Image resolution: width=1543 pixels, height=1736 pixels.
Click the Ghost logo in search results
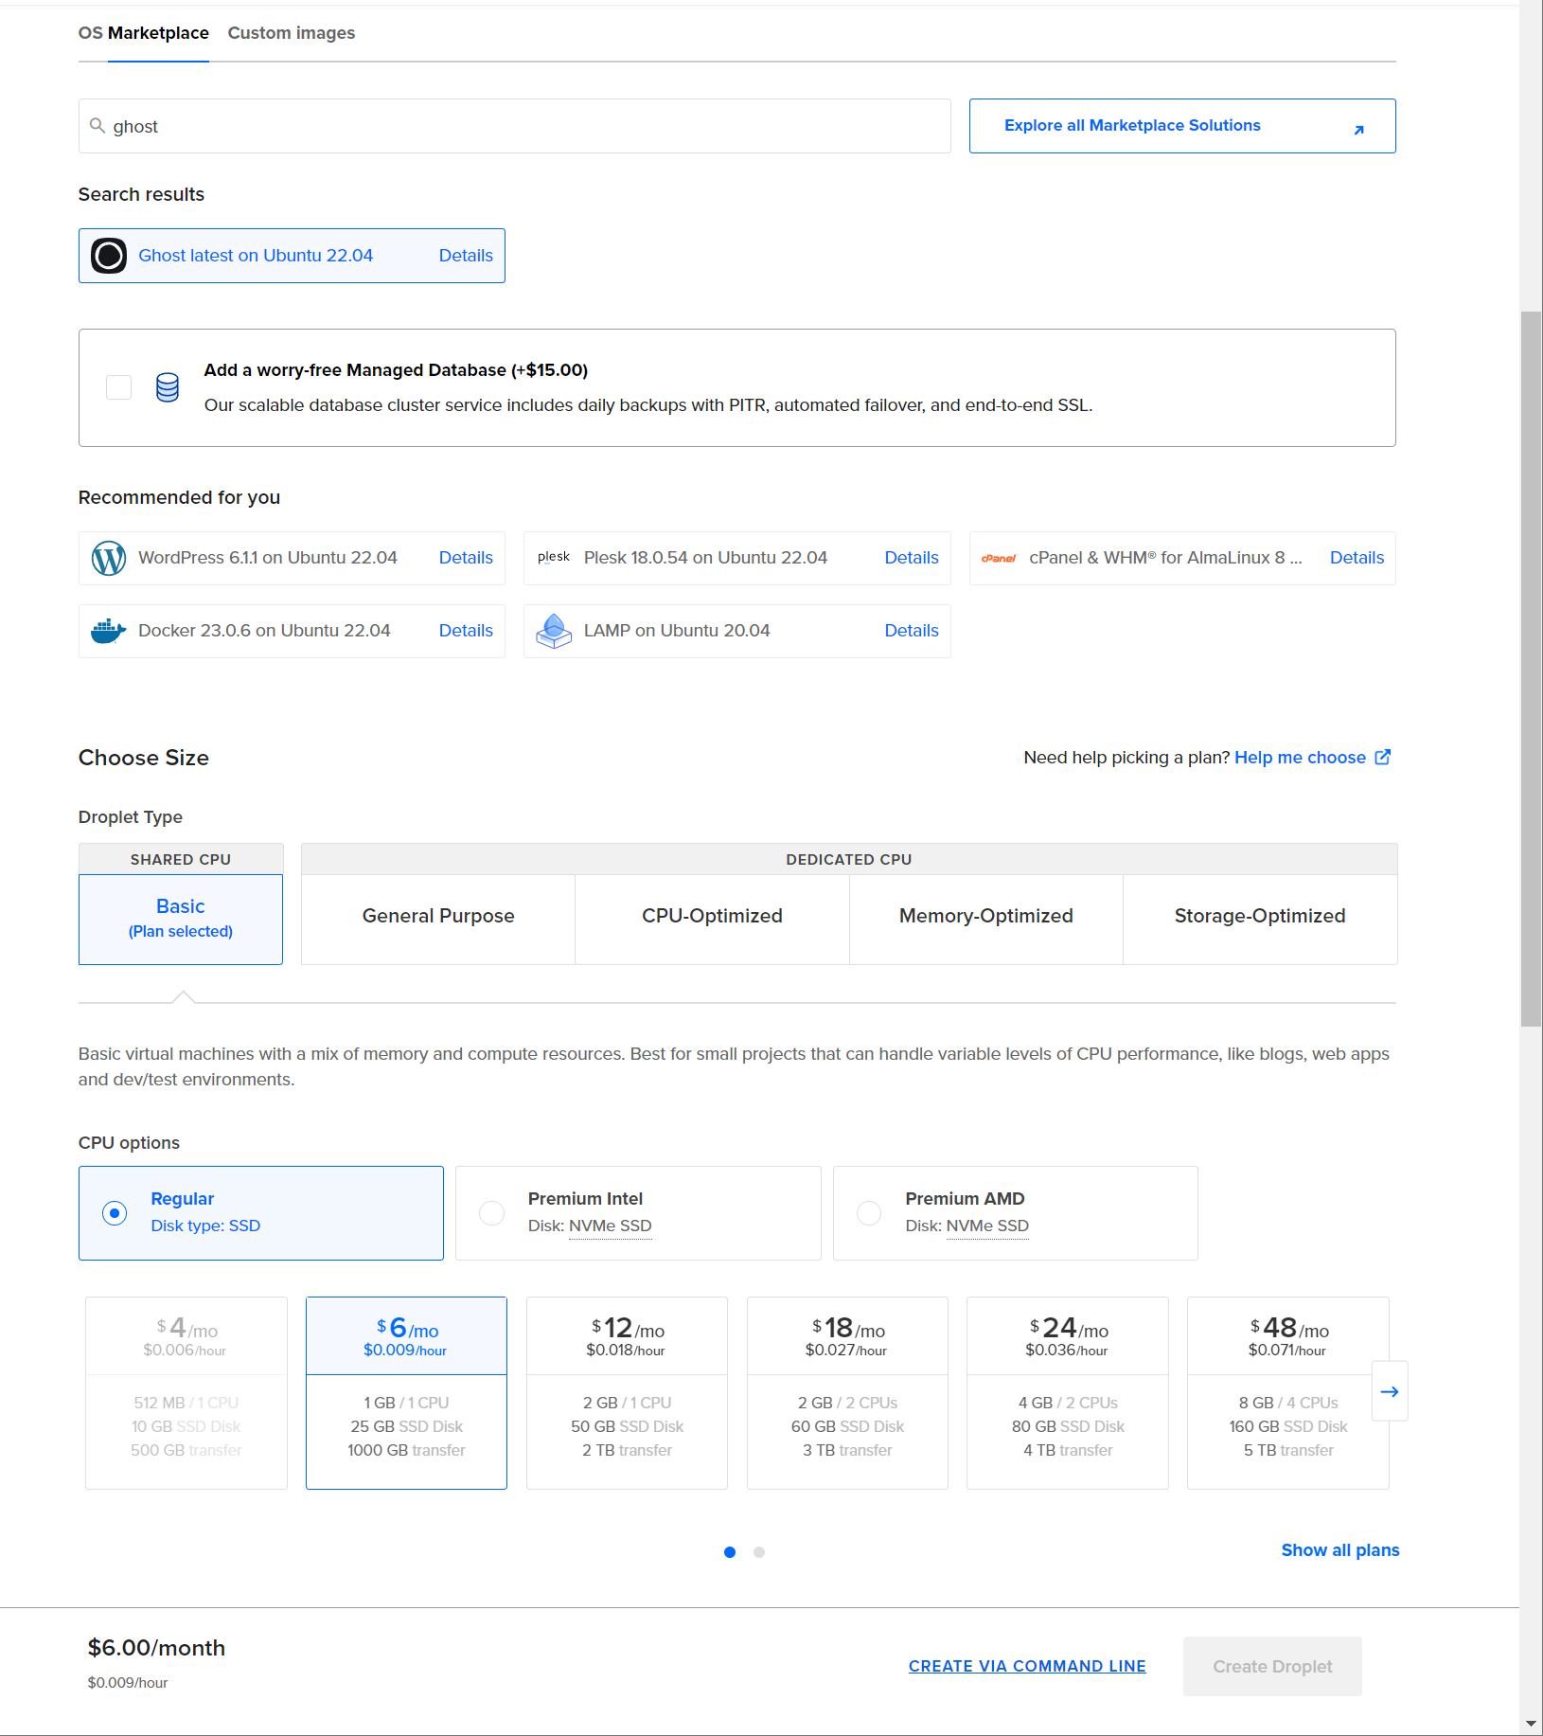108,255
